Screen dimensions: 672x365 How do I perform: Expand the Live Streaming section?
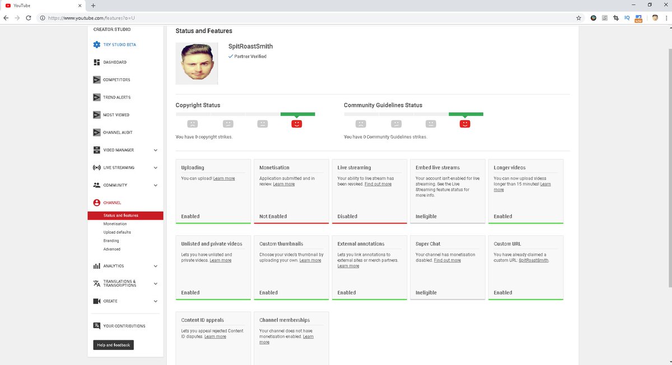click(x=156, y=168)
